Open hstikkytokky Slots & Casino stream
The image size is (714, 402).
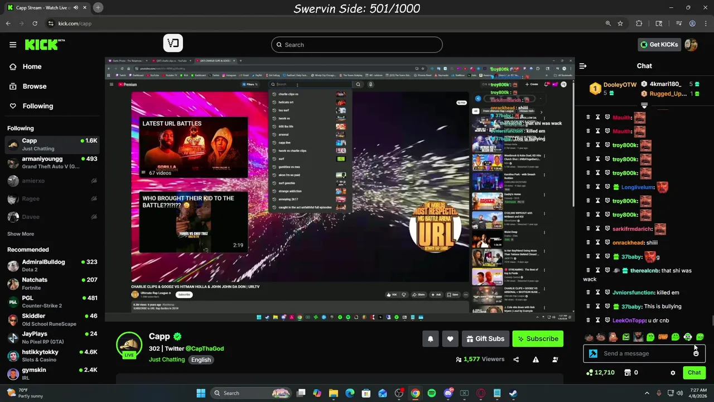[x=52, y=356]
